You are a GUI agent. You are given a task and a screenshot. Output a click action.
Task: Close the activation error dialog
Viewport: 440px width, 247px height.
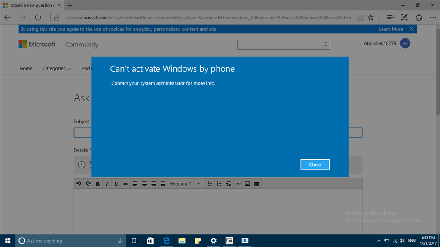click(x=315, y=165)
